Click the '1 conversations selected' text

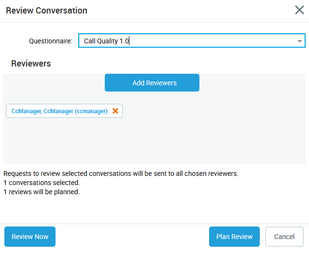42,183
